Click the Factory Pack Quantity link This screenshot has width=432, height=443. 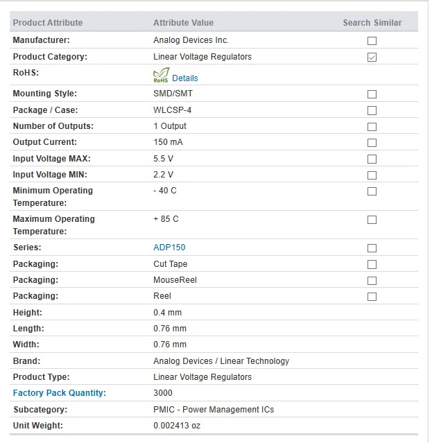click(x=60, y=393)
